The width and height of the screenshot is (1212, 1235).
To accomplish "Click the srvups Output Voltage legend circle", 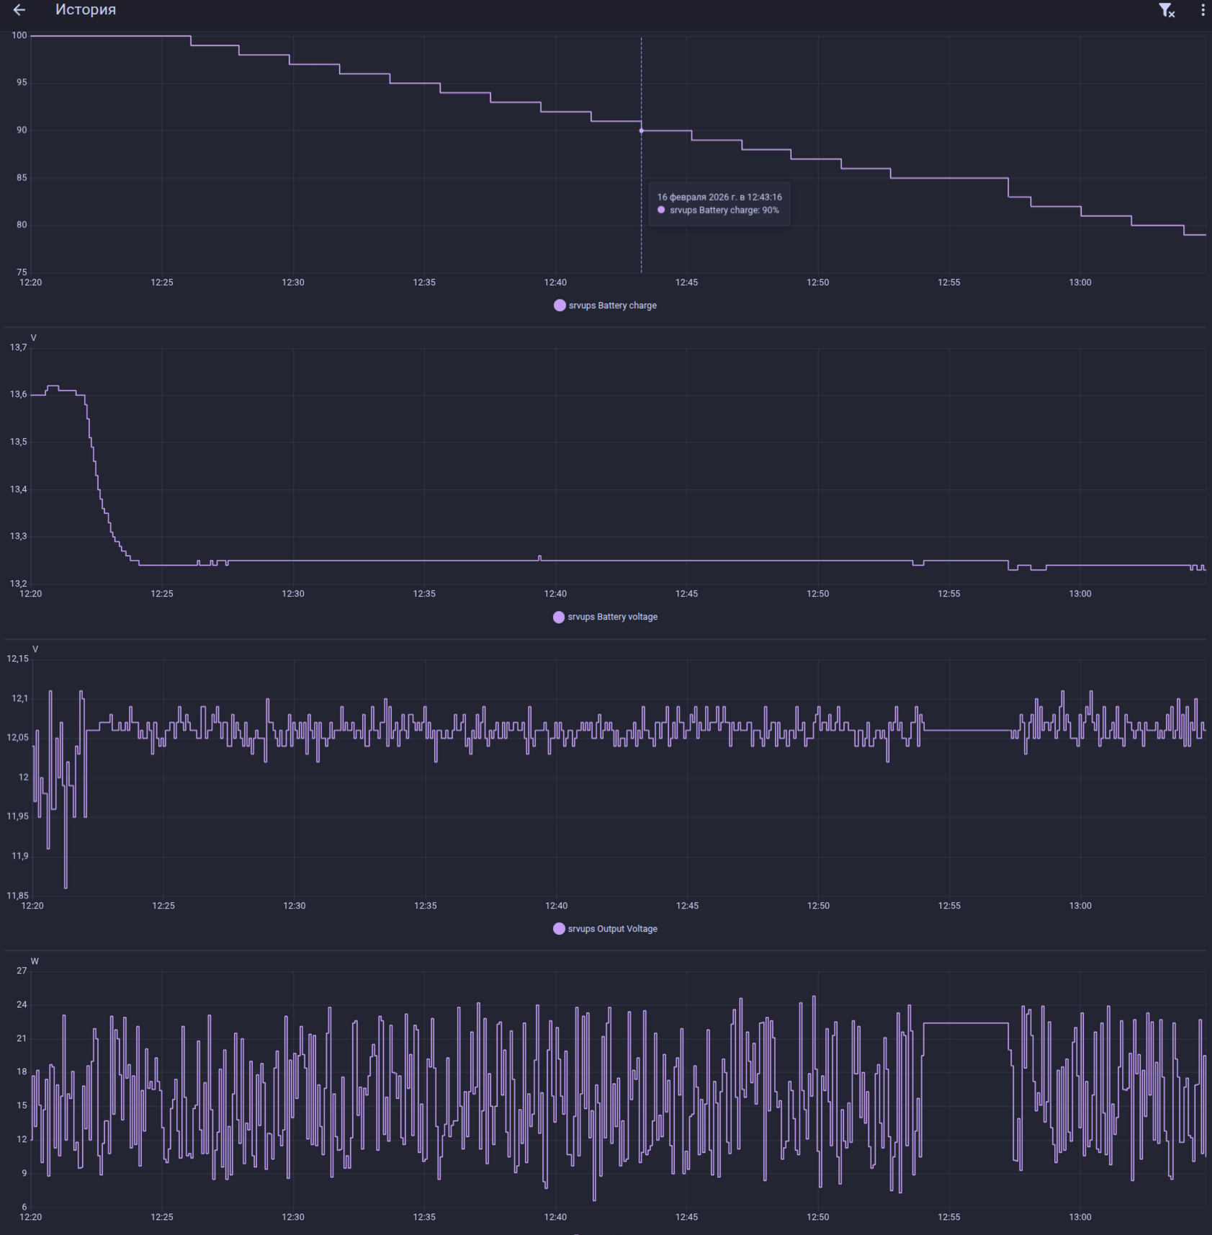I will click(x=559, y=929).
